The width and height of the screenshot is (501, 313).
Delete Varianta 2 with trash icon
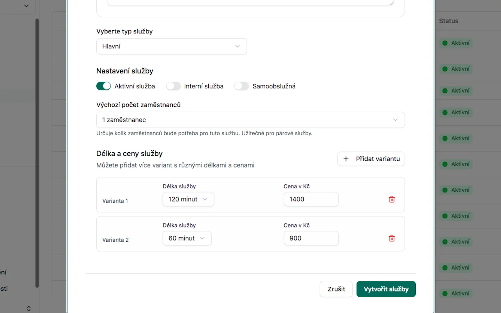(x=392, y=238)
